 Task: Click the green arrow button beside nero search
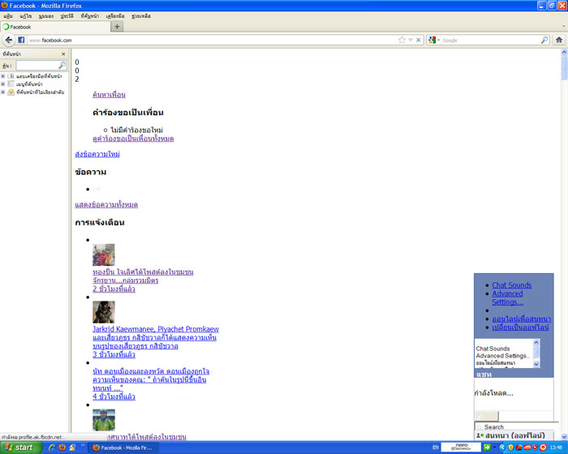click(x=487, y=448)
